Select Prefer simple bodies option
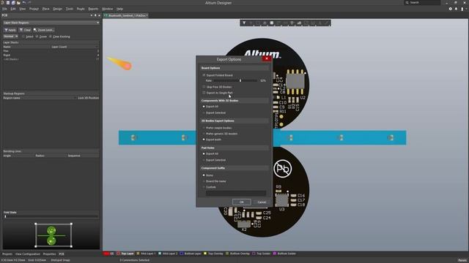This screenshot has width=469, height=263. tap(204, 128)
